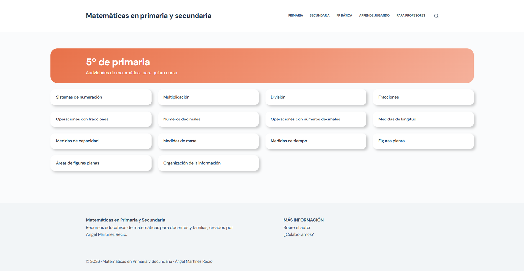The width and height of the screenshot is (524, 271).
Task: Go to FP BÁSICA section
Action: tap(344, 15)
